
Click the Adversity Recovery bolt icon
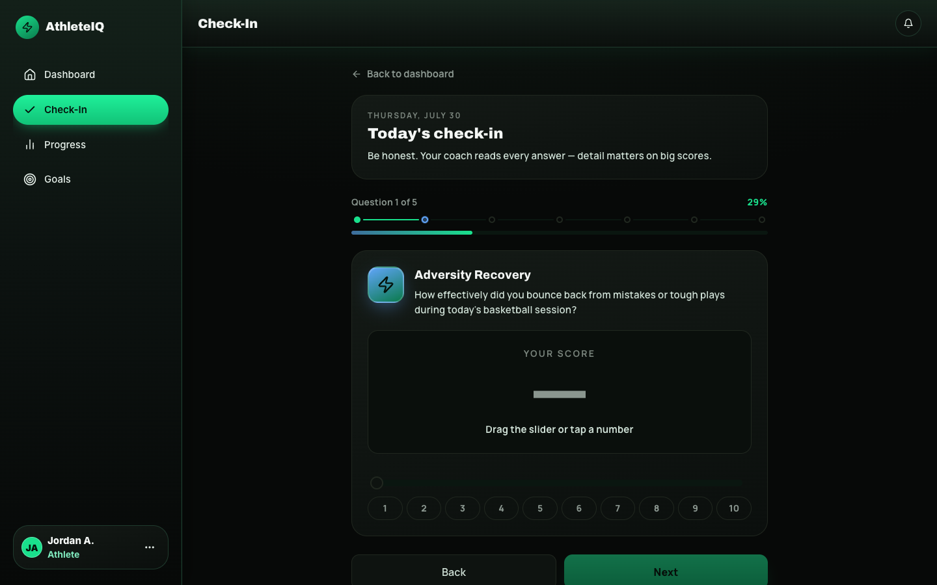pyautogui.click(x=386, y=285)
